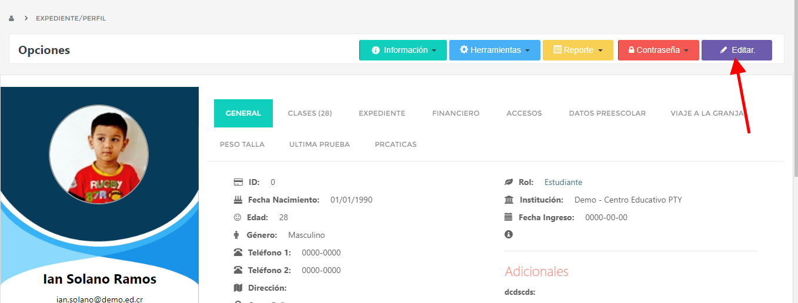798x303 pixels.
Task: Click the birthday cake icon next to Fecha Nacimiento
Action: (238, 200)
